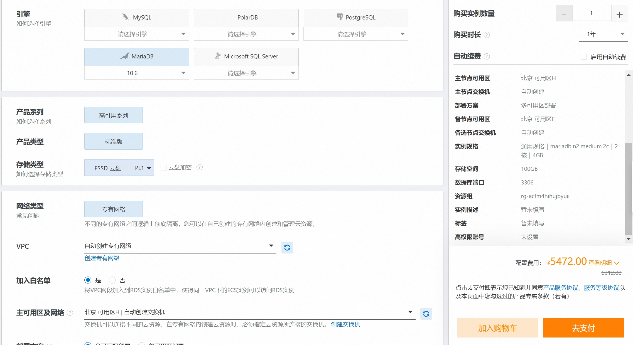This screenshot has width=633, height=345.
Task: Select 否 radio for 加入白名单
Action: click(x=112, y=280)
